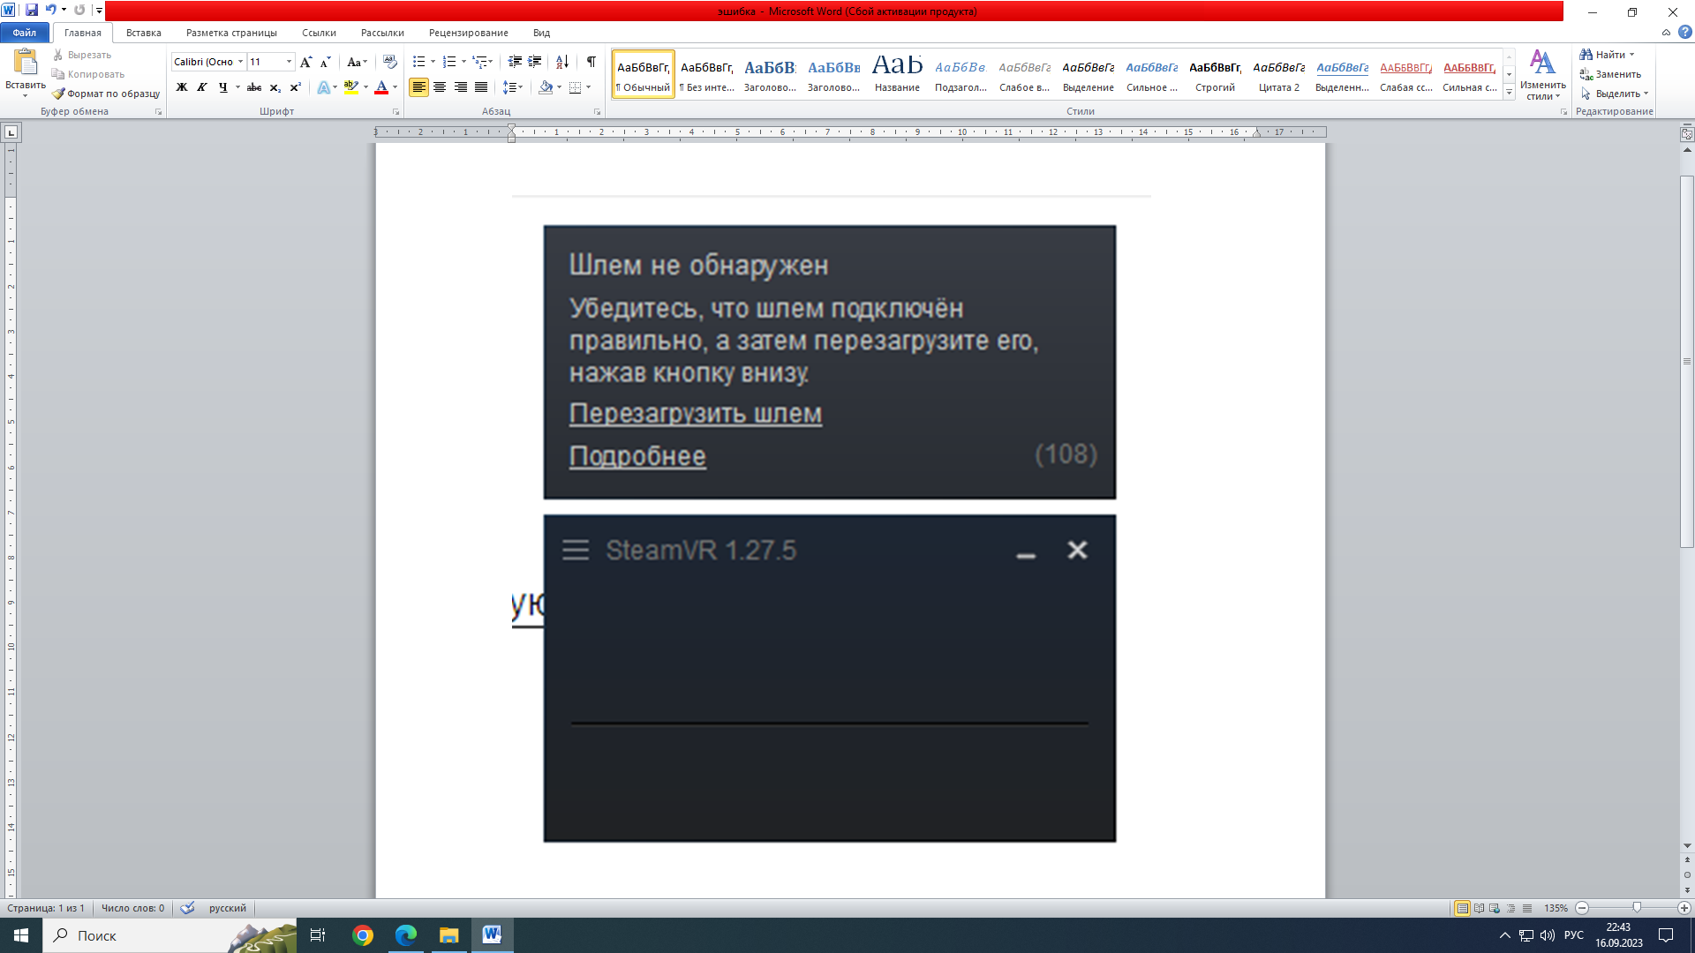Apply strikethrough formatting icon

(x=254, y=87)
